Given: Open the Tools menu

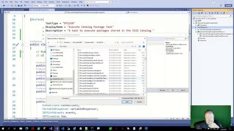Looking at the screenshot, I should pyautogui.click(x=58, y=2).
